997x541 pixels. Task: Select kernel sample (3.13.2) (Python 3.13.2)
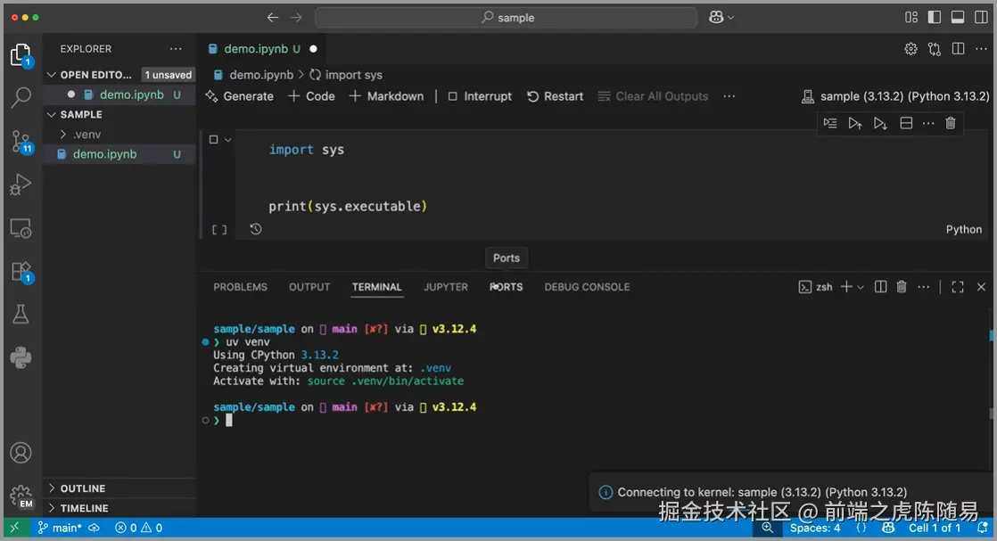(x=895, y=96)
